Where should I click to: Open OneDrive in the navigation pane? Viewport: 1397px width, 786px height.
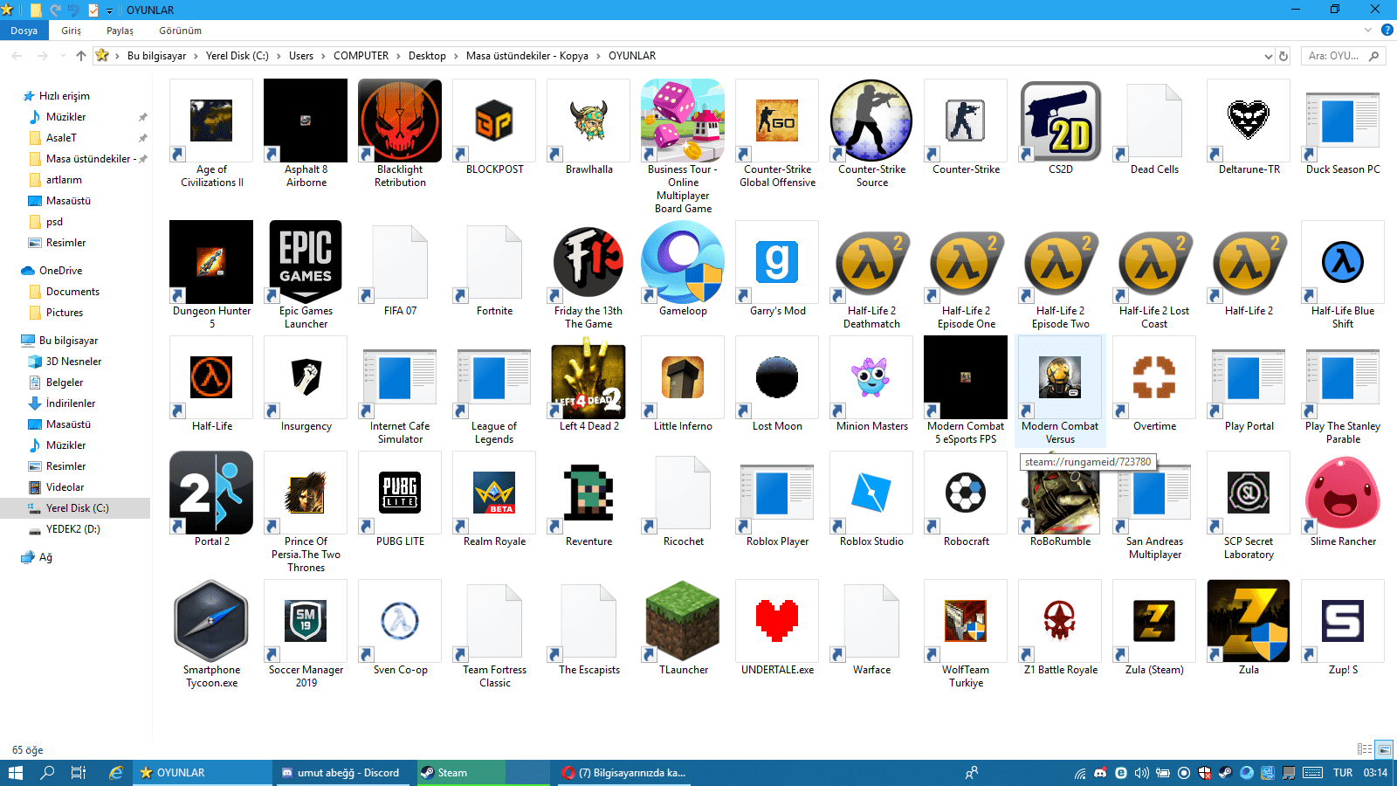click(x=60, y=271)
